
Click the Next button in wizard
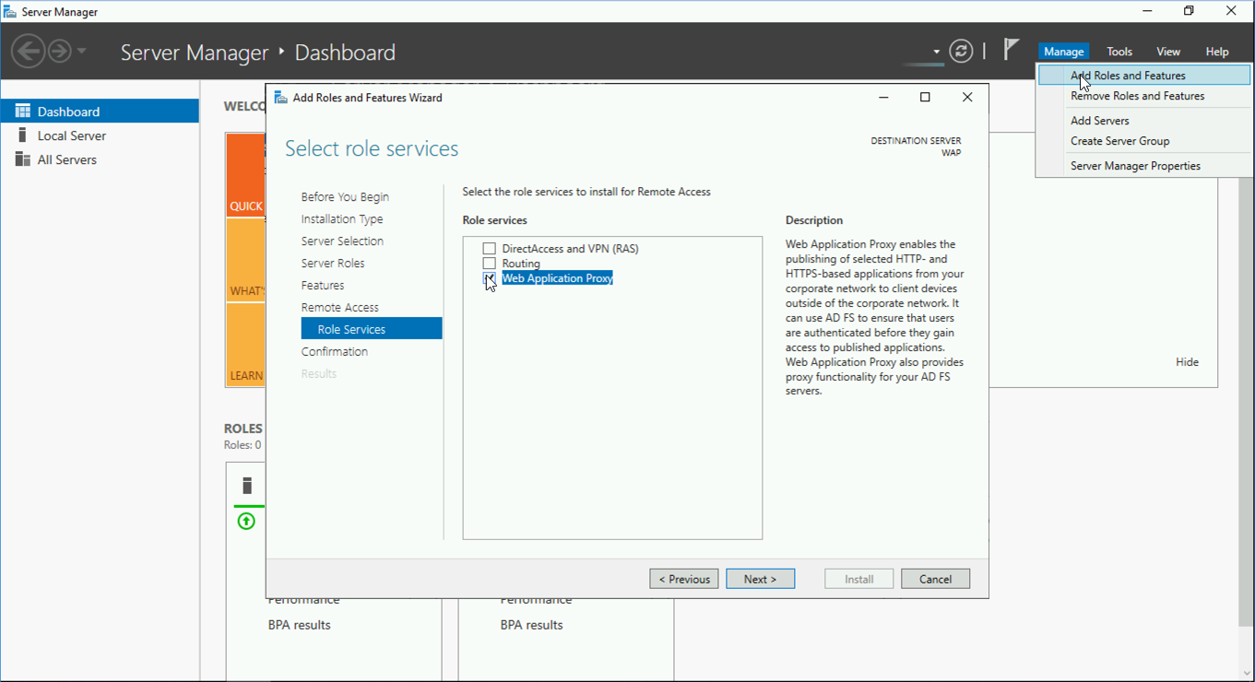coord(761,579)
